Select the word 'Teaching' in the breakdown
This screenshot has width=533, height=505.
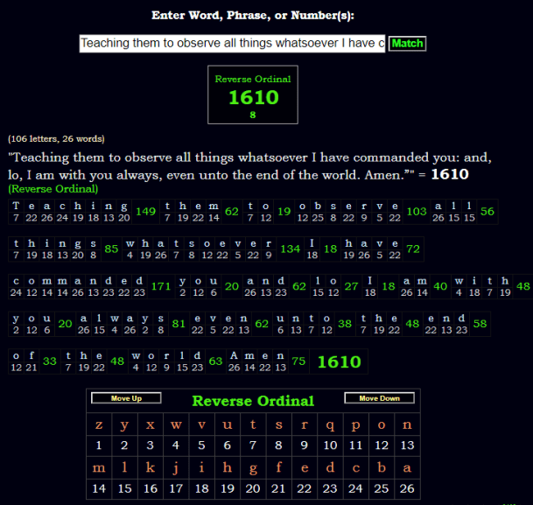tap(70, 211)
